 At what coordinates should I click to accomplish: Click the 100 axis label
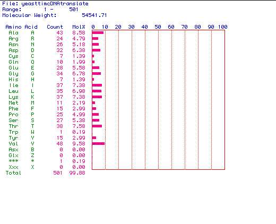coord(222,27)
